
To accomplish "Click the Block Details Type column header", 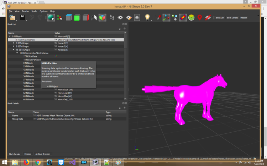I will pyautogui.click(x=116, y=112).
